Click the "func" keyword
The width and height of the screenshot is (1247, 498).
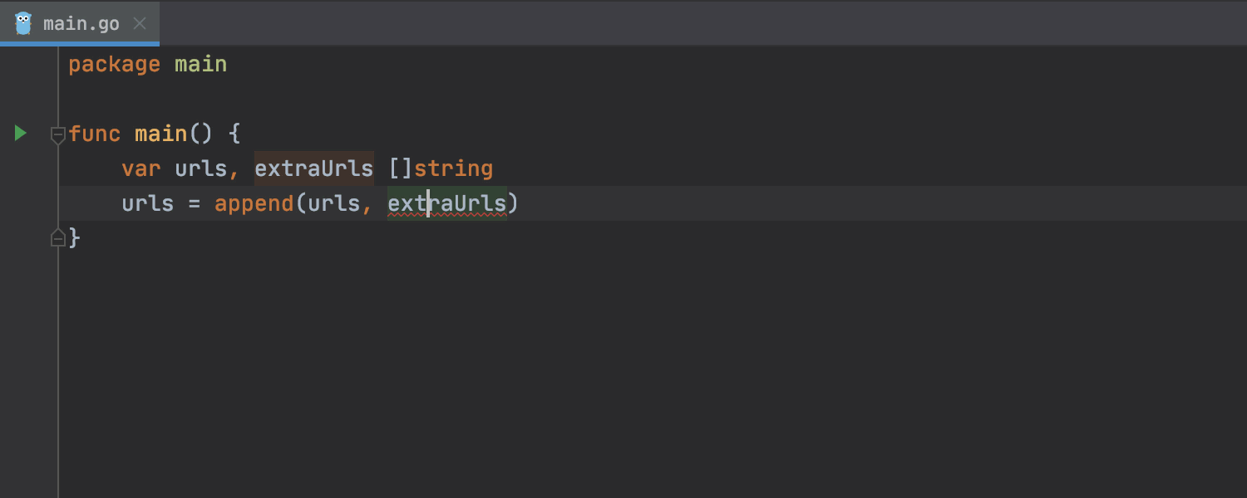(x=94, y=134)
